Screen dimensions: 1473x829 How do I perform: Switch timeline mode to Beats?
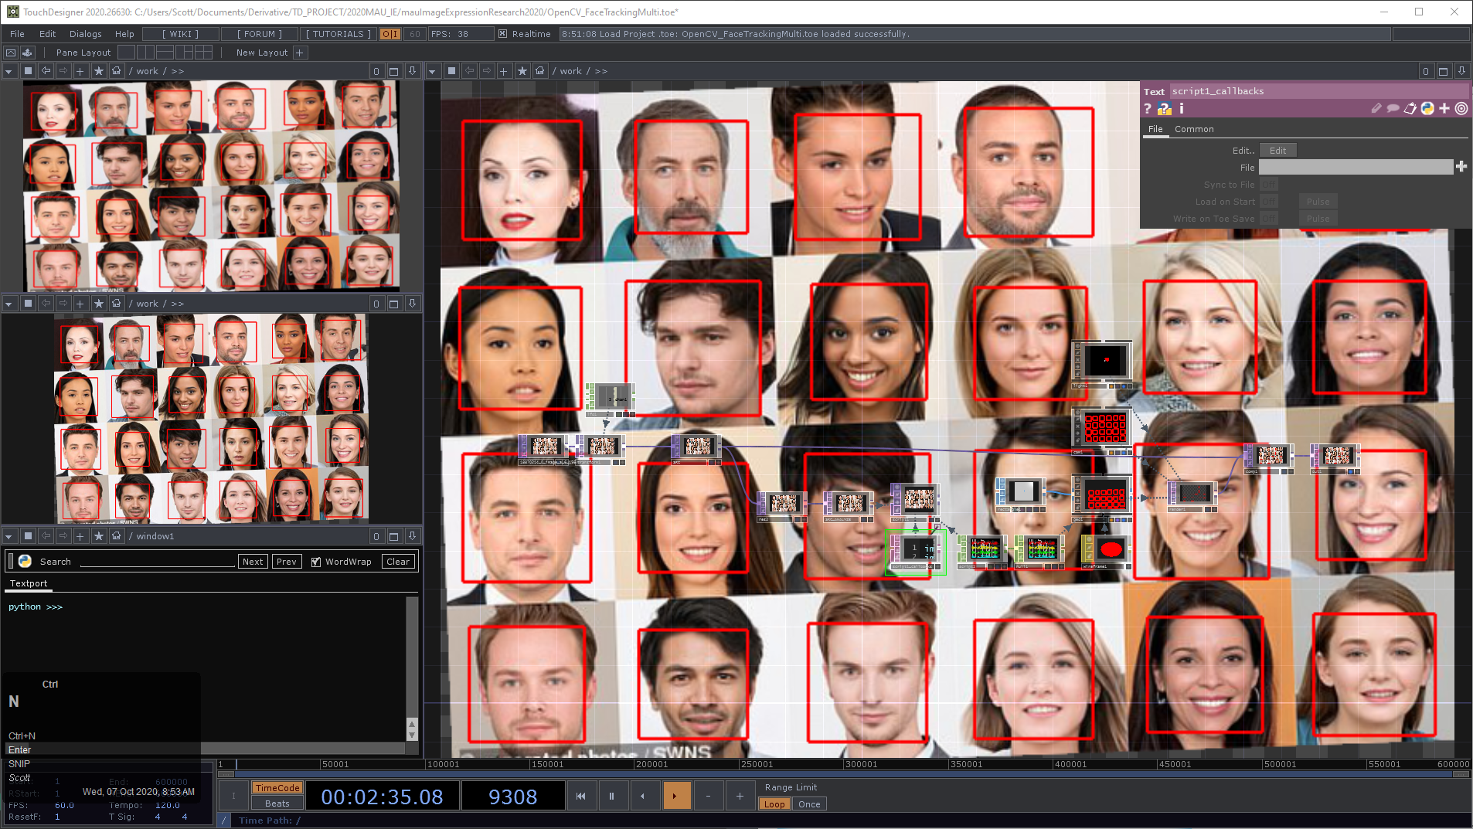point(277,804)
